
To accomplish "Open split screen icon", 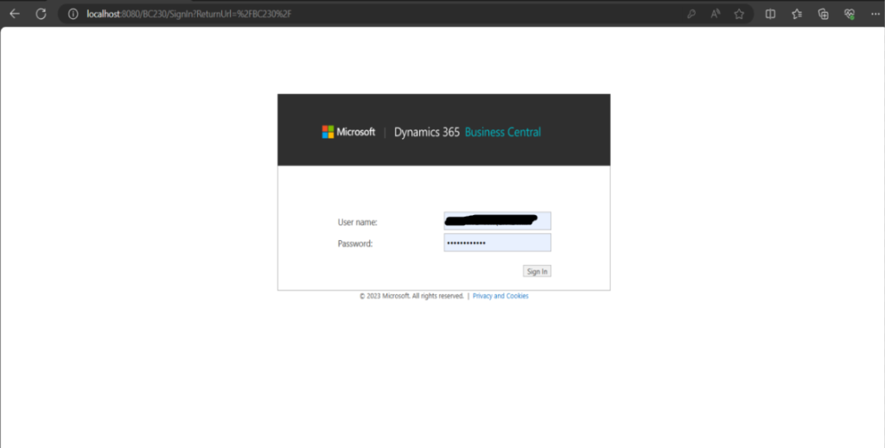I will 770,14.
